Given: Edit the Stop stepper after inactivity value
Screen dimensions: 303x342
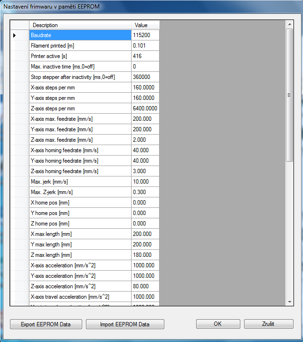Looking at the screenshot, I should point(145,77).
